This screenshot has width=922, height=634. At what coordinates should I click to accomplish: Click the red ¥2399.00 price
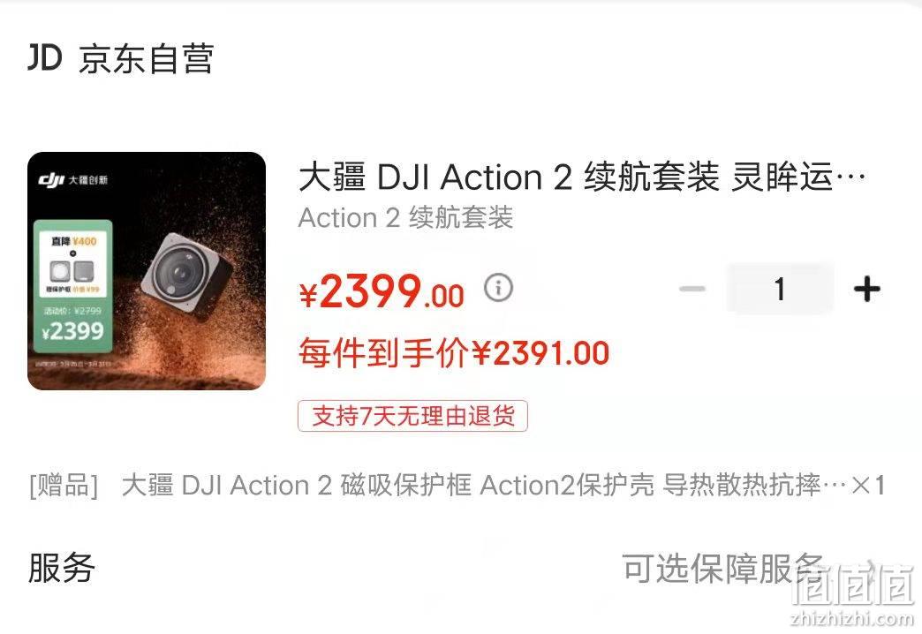382,291
